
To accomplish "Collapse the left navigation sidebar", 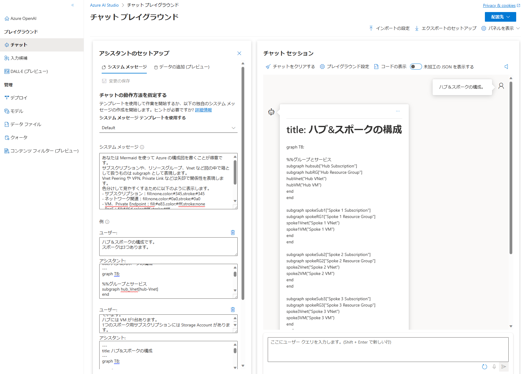I will click(73, 5).
